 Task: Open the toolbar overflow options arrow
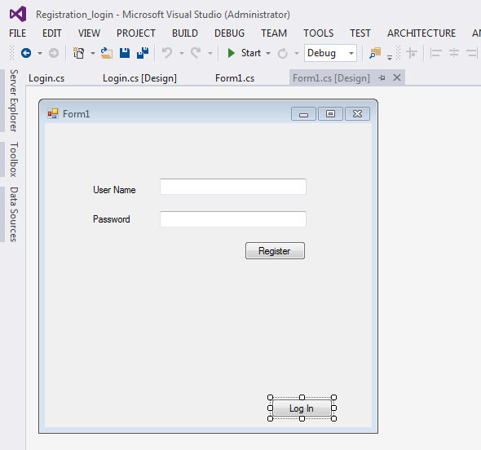pos(390,57)
